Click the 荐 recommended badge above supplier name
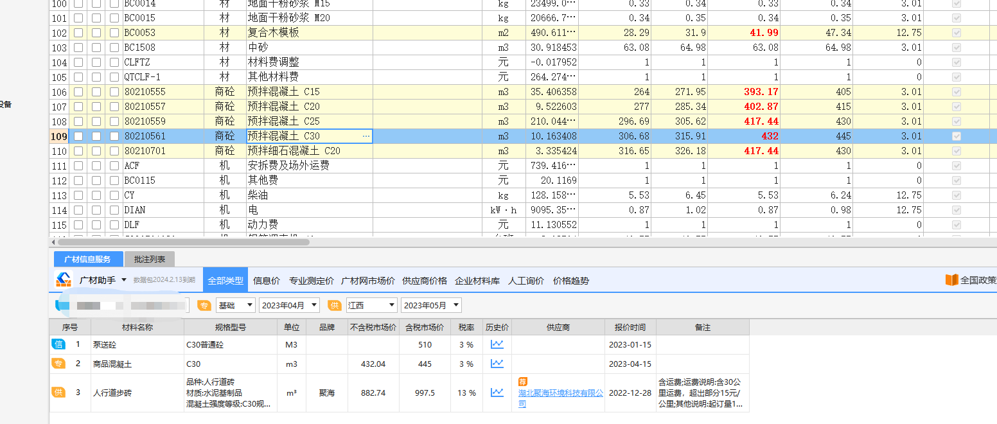This screenshot has width=997, height=424. (522, 382)
